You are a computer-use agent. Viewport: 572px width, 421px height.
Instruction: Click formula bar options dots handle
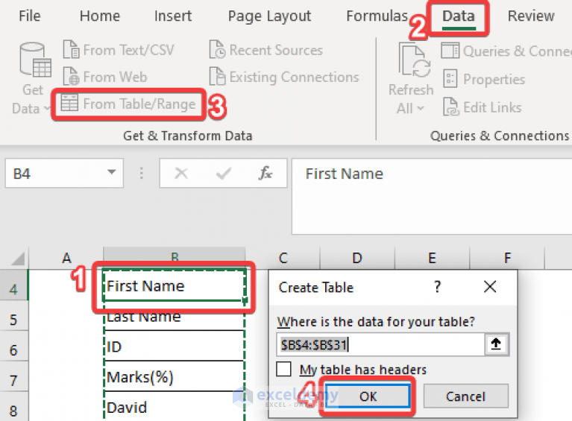coord(141,173)
